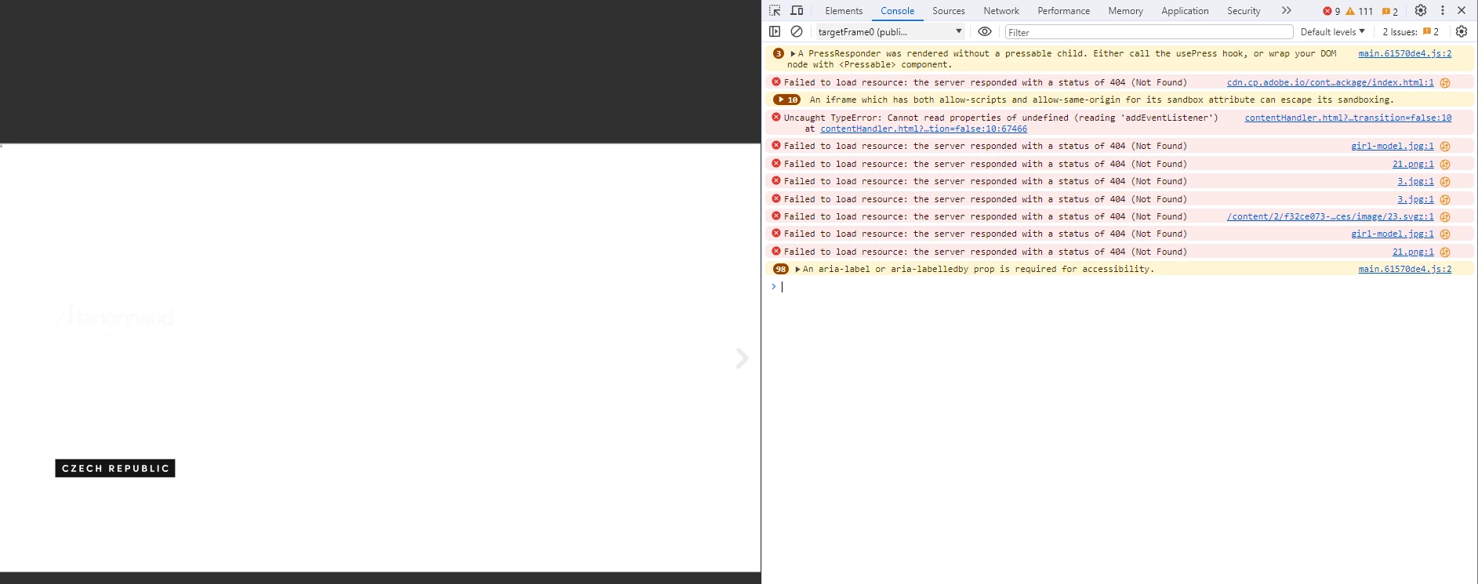
Task: Click the warning count badge showing 111
Action: [1360, 12]
